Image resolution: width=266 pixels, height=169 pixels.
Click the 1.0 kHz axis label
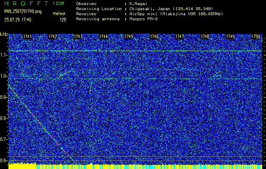[3, 76]
